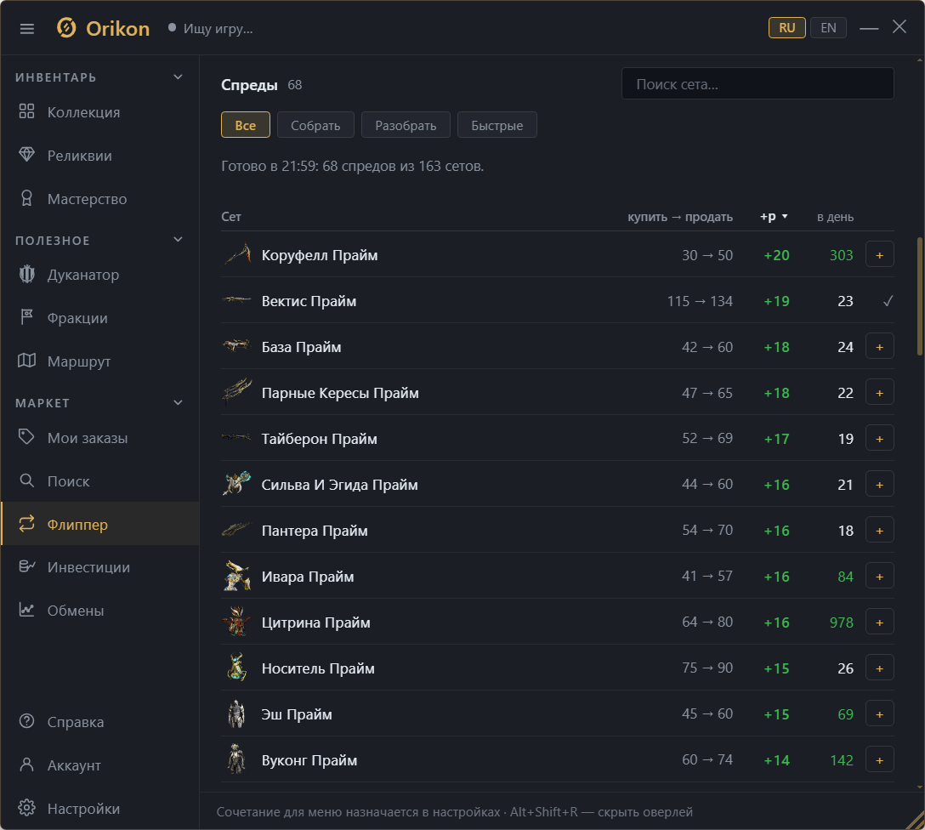Switch language to RU
925x830 pixels.
click(787, 28)
